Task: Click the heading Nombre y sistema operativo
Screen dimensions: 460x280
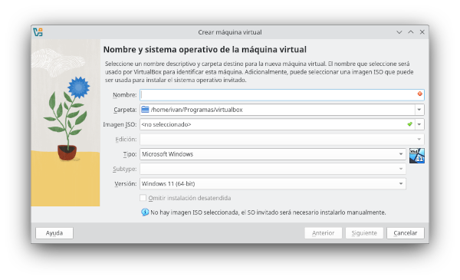Action: [205, 49]
